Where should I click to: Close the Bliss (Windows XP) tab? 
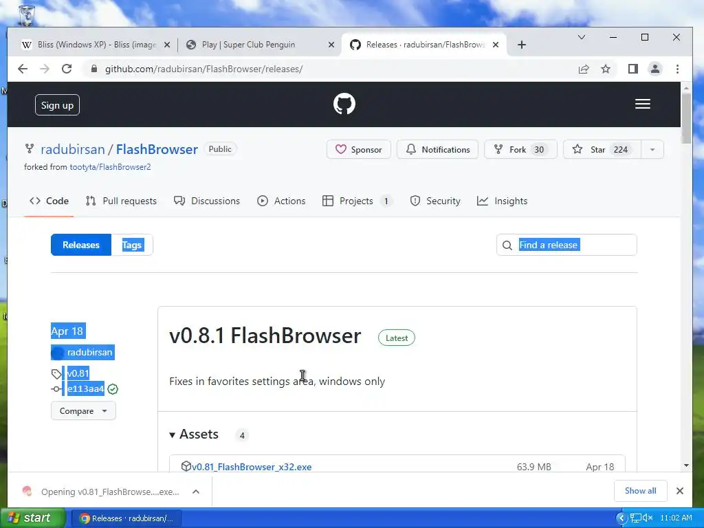166,45
